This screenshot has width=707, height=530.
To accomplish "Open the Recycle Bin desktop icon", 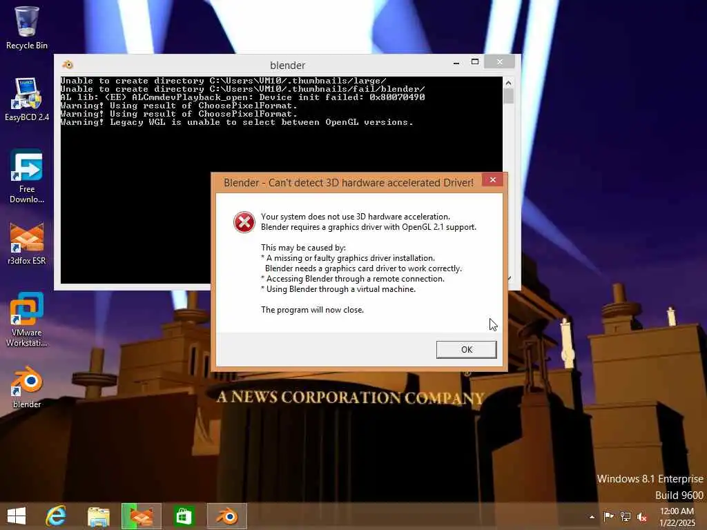I will (27, 28).
